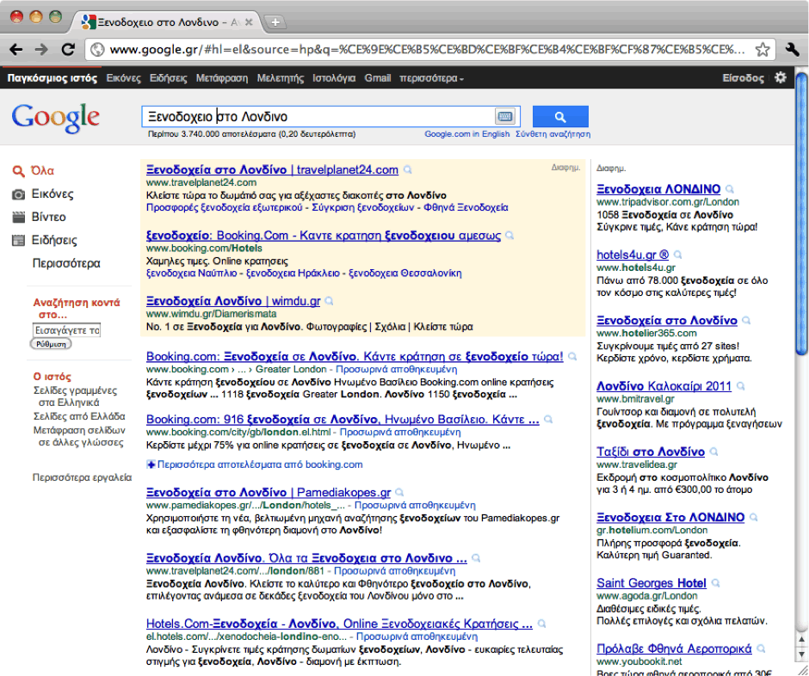The image size is (809, 676).
Task: Preview Ταξίδι στο Λονδίνο ad magnifier icon
Action: tap(714, 452)
